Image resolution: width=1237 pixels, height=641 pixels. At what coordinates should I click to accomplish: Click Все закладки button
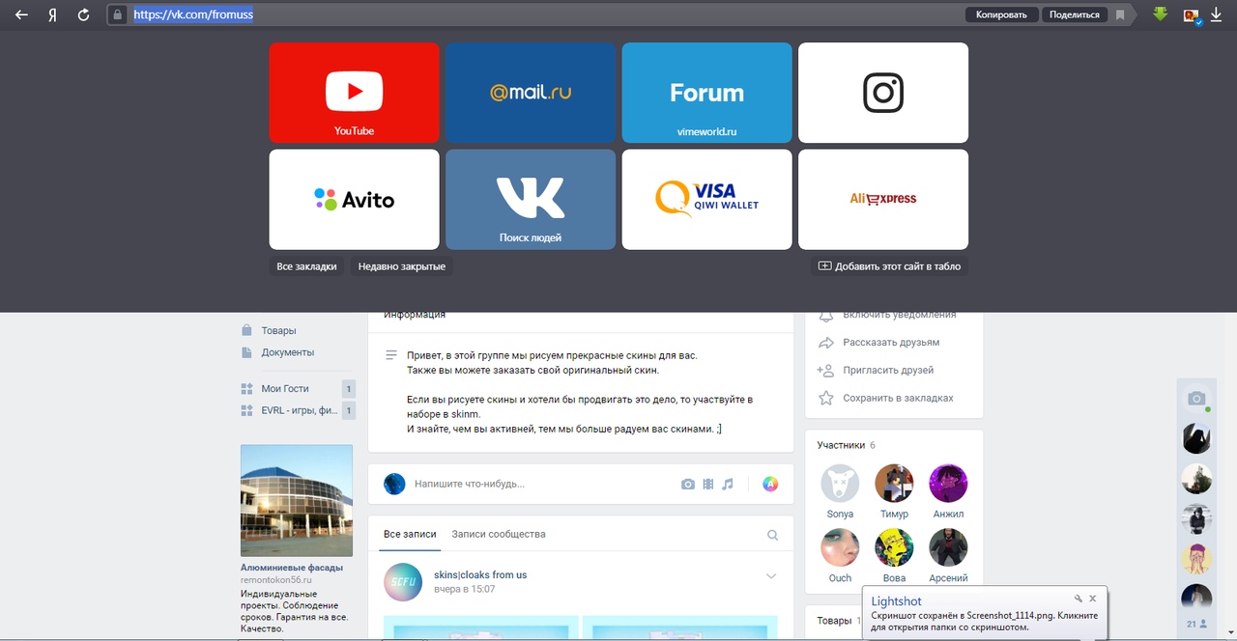pyautogui.click(x=306, y=266)
